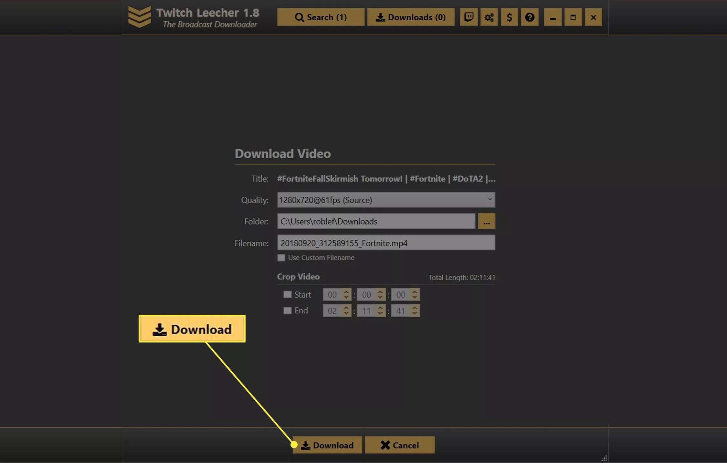Check the Start crop checkbox
Screen dimensions: 727x463
click(x=287, y=295)
